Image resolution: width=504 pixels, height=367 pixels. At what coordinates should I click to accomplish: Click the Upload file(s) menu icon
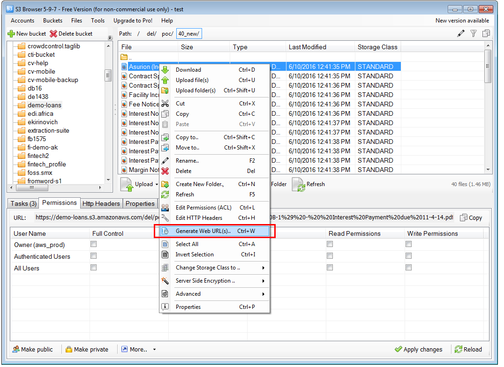click(x=165, y=80)
